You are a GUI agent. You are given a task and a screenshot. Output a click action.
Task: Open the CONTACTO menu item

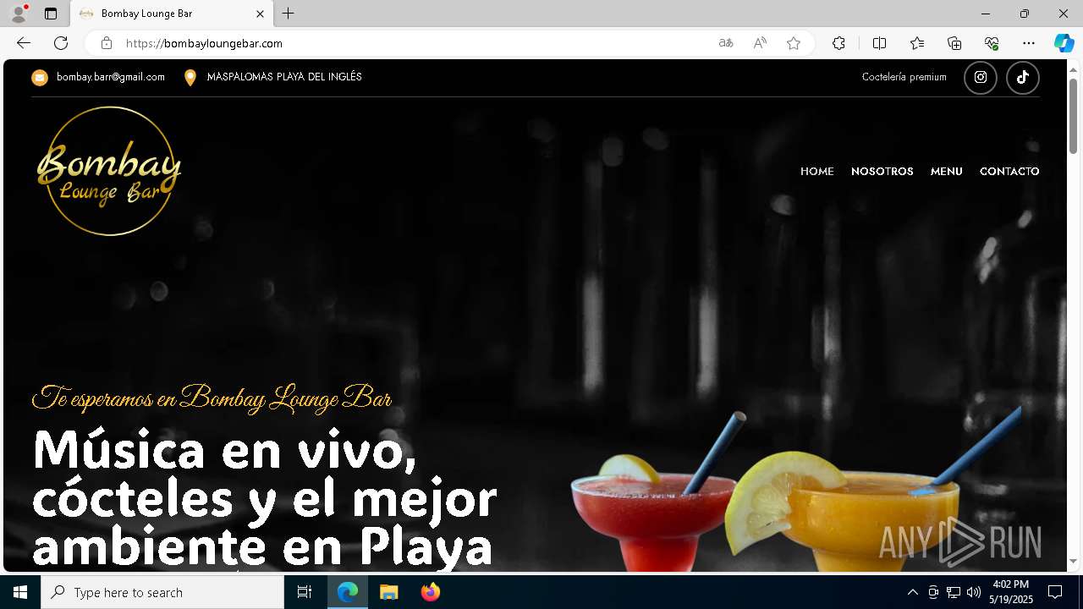click(x=1009, y=172)
